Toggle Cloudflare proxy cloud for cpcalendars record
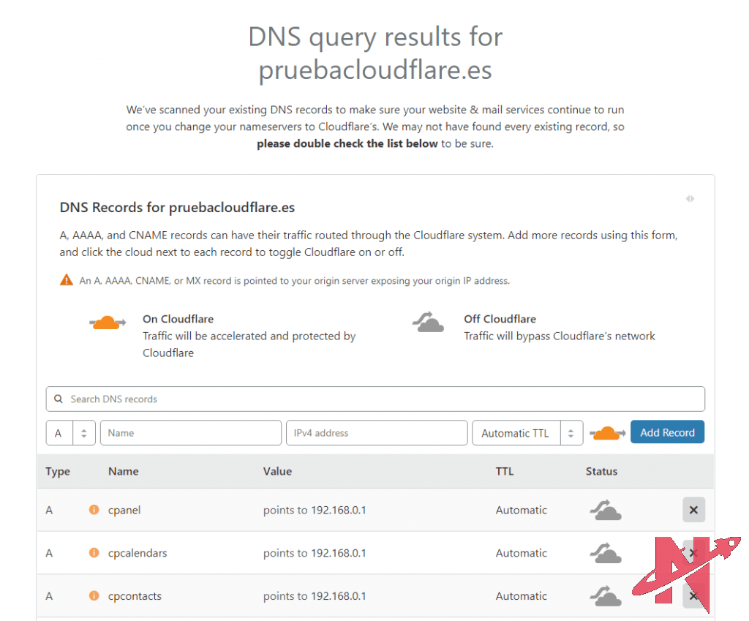 pyautogui.click(x=606, y=554)
